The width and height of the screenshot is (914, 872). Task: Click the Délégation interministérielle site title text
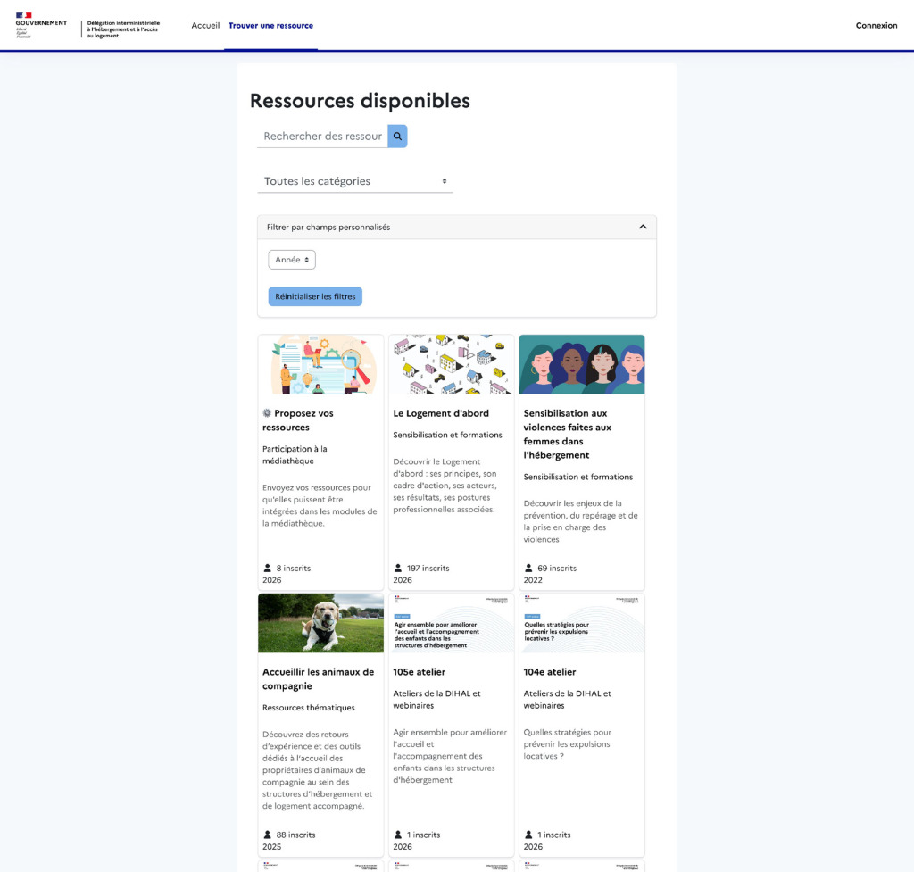pyautogui.click(x=123, y=29)
